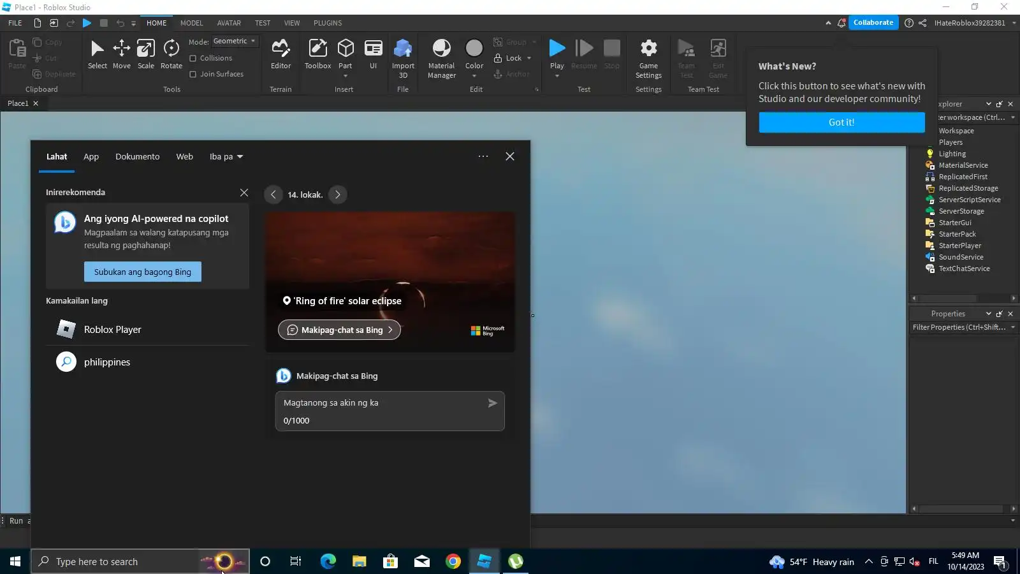Viewport: 1020px width, 574px height.
Task: Expand the Part dropdown arrow
Action: coord(346,76)
